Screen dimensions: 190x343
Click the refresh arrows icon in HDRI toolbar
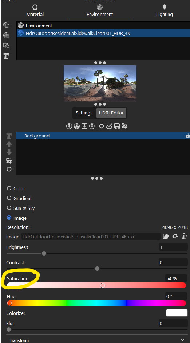tap(101, 126)
